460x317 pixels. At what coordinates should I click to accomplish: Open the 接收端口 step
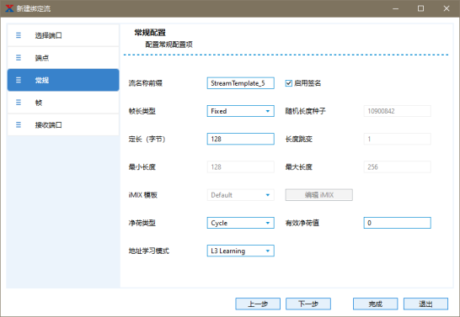point(63,125)
